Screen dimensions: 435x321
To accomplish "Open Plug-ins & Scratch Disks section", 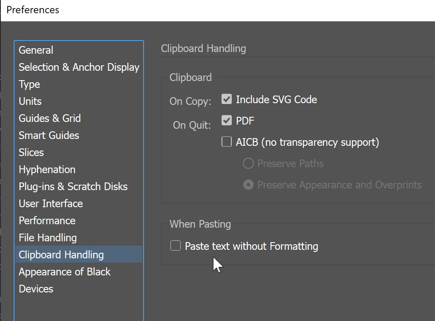I will (73, 187).
